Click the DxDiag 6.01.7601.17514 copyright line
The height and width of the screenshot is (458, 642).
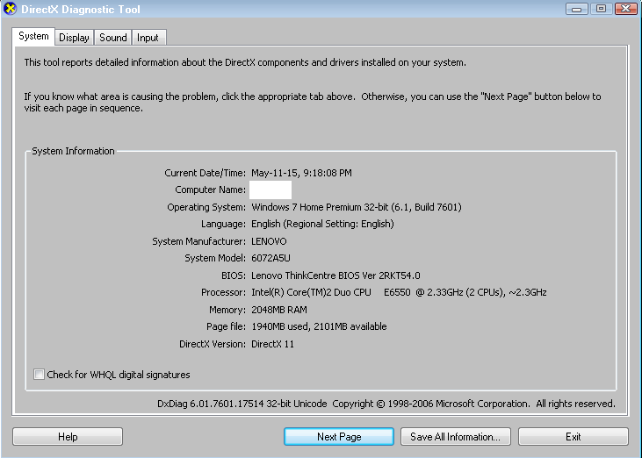click(386, 404)
